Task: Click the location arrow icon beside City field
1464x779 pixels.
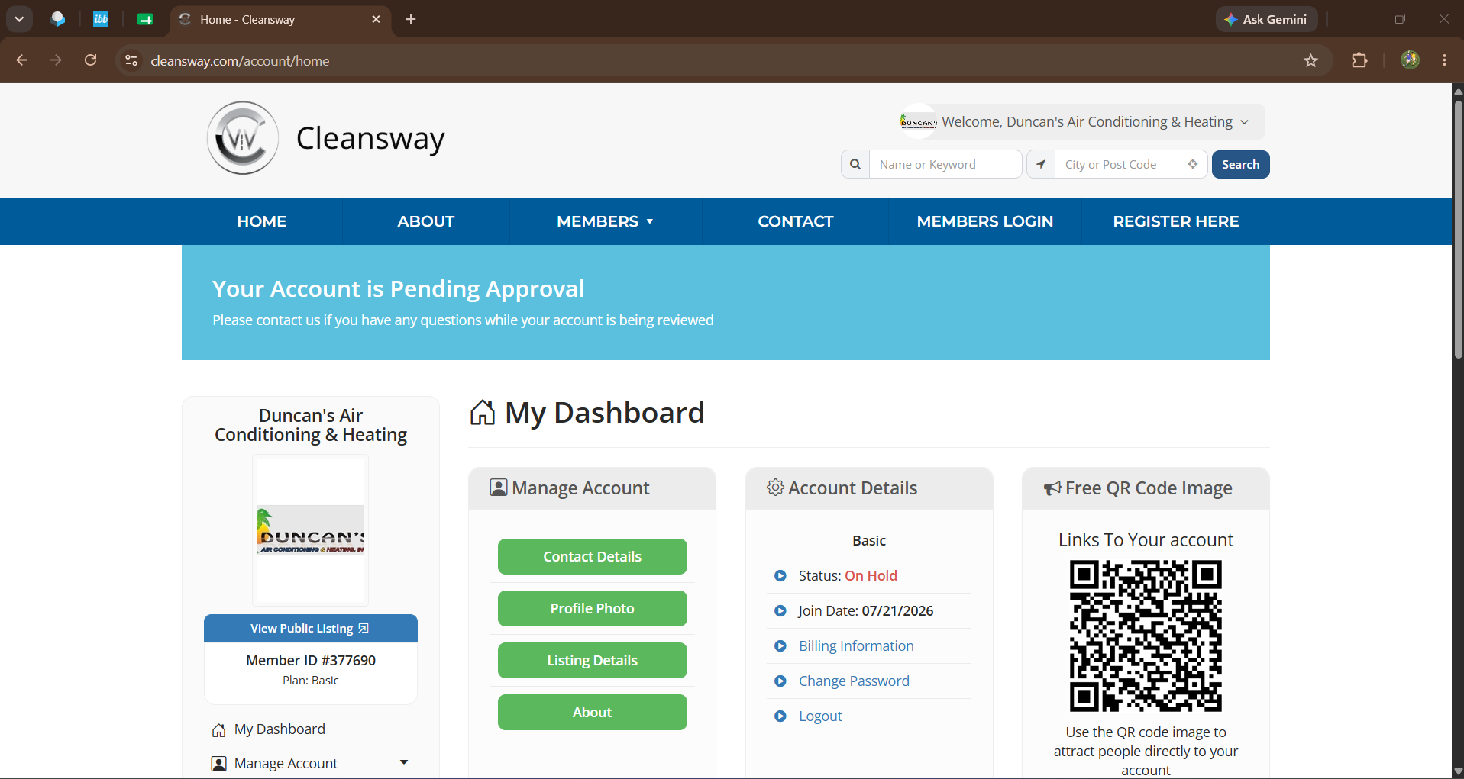Action: (1041, 164)
